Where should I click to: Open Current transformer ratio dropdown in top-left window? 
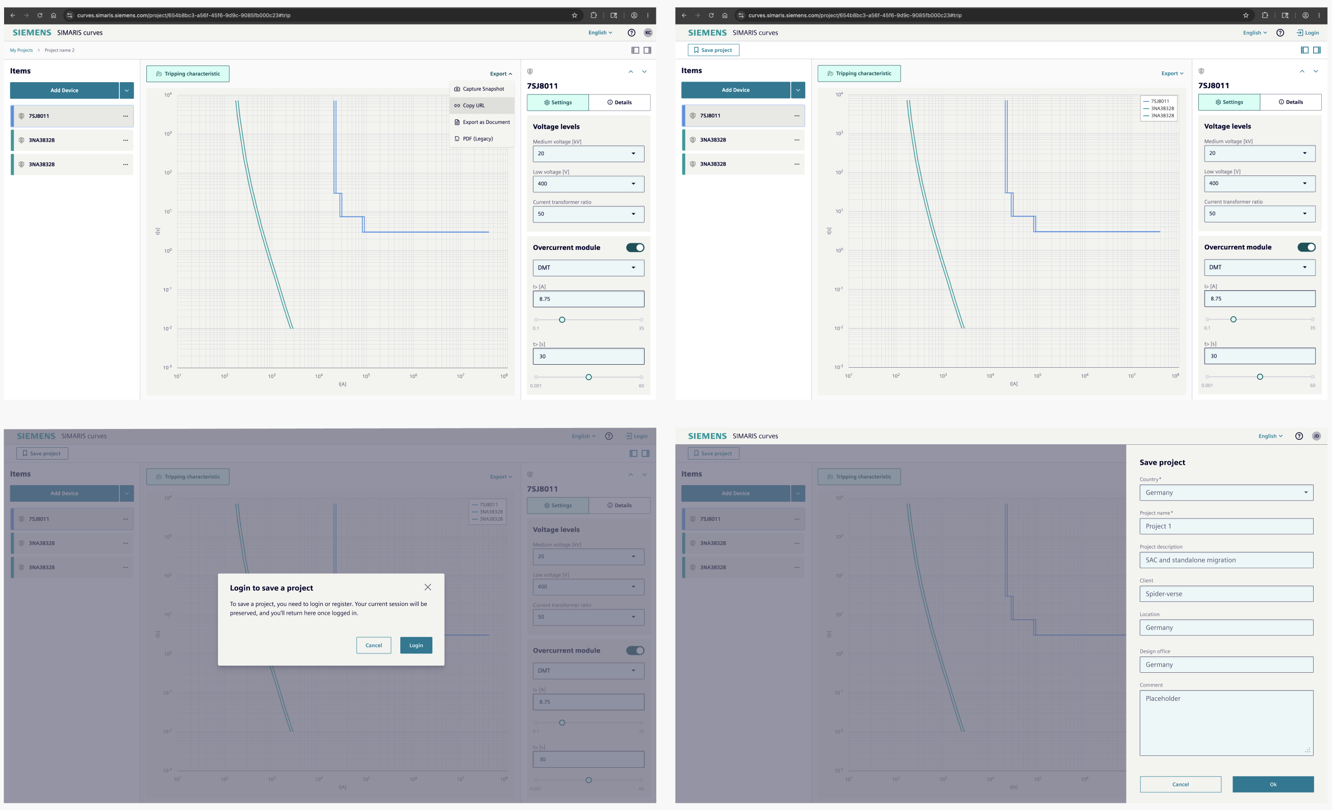tap(588, 214)
